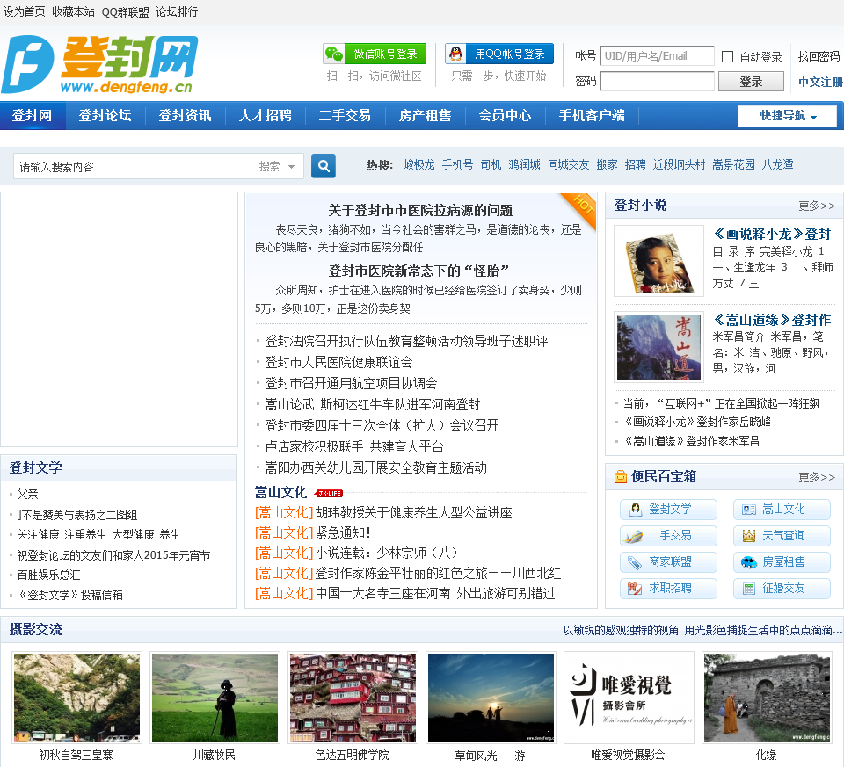Open the 手机客户端 nav tab

(x=592, y=116)
